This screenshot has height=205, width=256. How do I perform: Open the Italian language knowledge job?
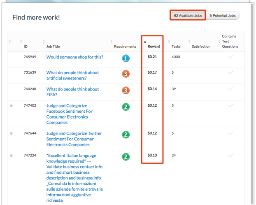(x=74, y=178)
